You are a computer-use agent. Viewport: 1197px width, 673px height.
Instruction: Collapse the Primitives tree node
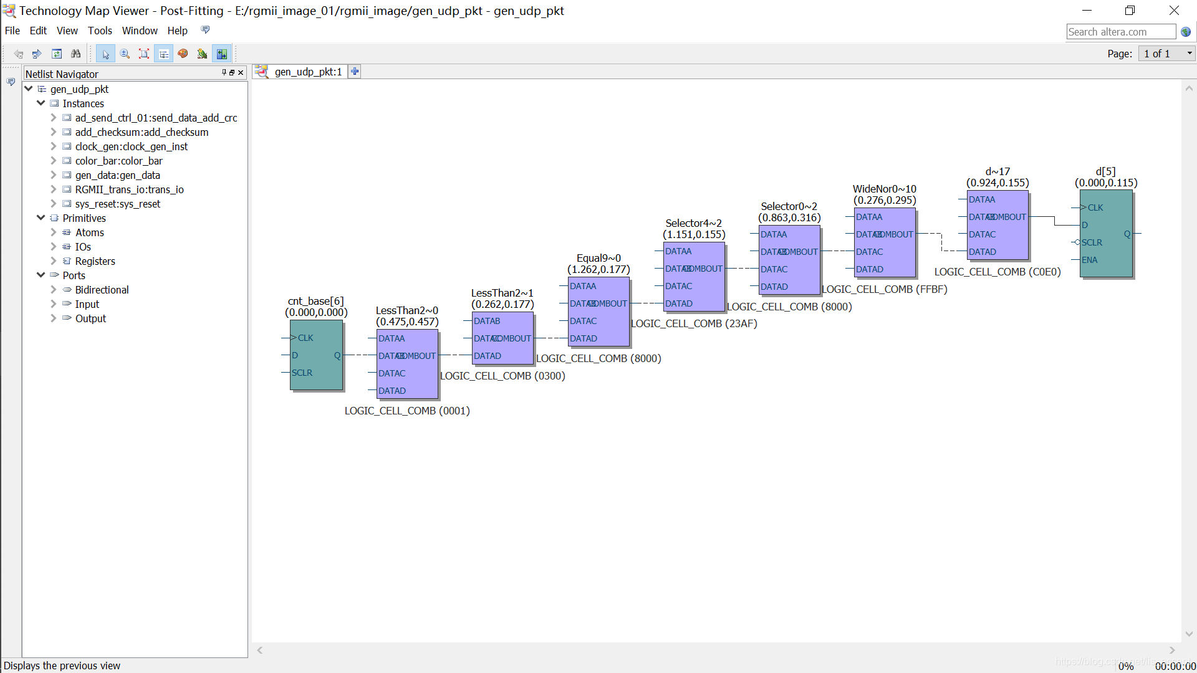tap(41, 218)
